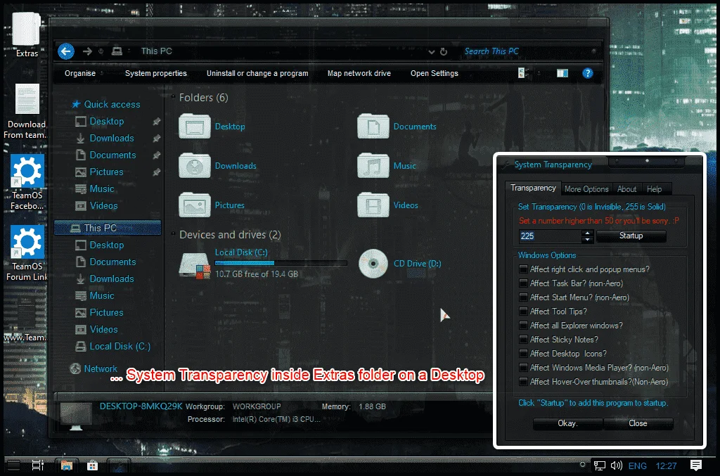The width and height of the screenshot is (720, 476).
Task: Open the About tab
Action: (x=626, y=189)
